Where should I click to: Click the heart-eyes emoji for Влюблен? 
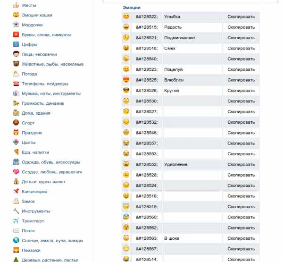126,80
